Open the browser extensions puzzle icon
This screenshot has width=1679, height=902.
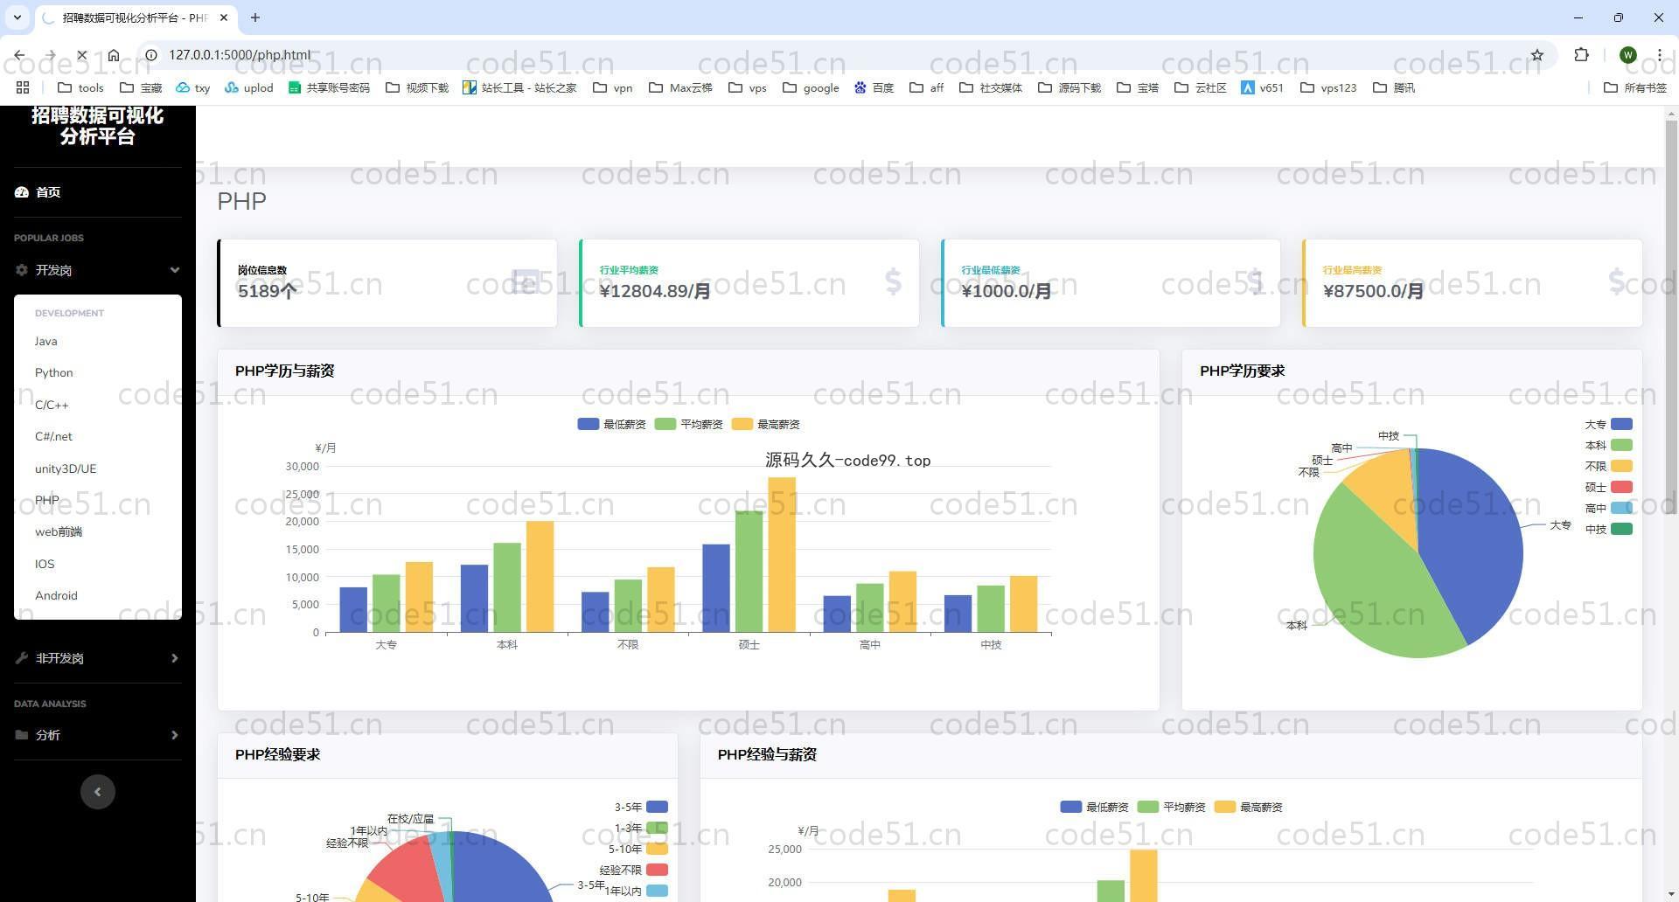(x=1581, y=55)
